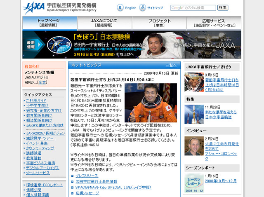
Task: Click the 最新情報 arrow on the banner
Action: (33, 45)
